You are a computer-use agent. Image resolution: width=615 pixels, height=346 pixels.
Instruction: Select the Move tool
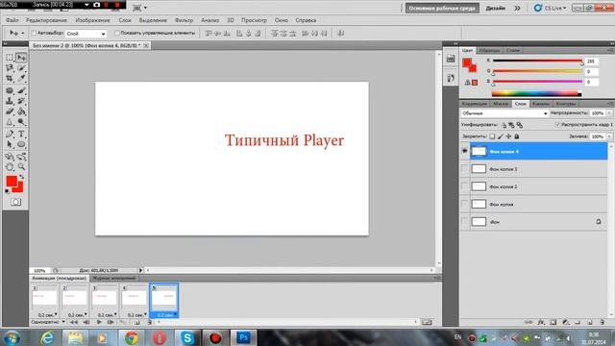(21, 58)
